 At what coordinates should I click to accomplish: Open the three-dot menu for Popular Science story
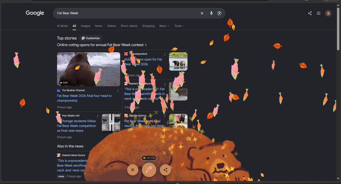(x=165, y=116)
